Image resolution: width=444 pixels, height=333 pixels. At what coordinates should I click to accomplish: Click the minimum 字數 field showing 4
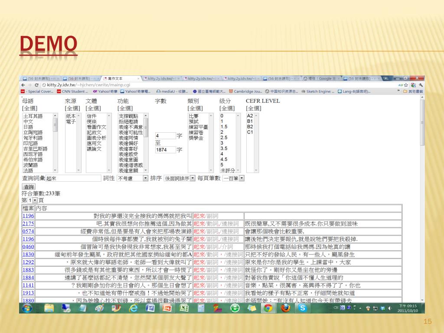[x=165, y=136]
